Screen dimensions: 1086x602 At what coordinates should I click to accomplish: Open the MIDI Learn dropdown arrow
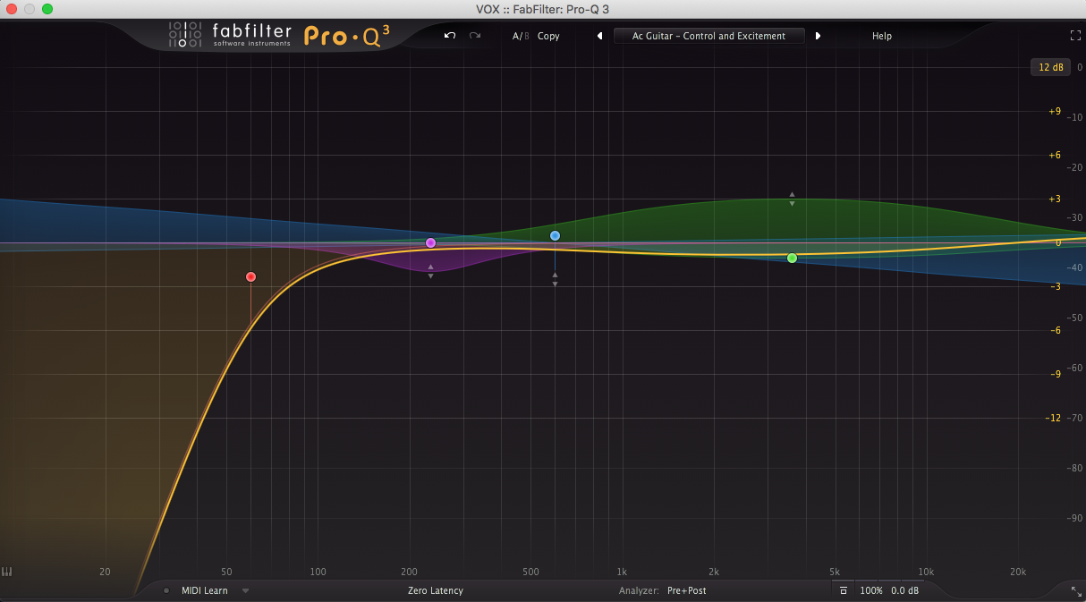[x=246, y=590]
